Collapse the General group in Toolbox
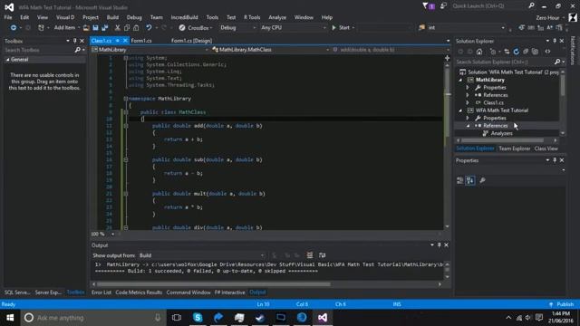This screenshot has height=326, width=580. pos(7,60)
